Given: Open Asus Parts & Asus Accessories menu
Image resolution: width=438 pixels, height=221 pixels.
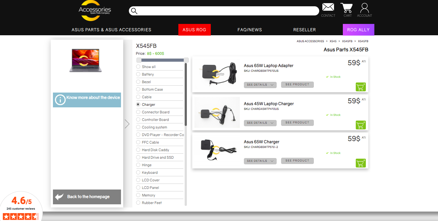Looking at the screenshot, I should [112, 30].
